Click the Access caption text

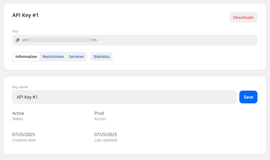[x=100, y=119]
